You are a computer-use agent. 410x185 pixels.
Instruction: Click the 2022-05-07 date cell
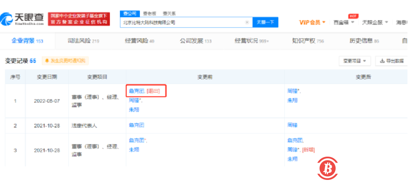[x=47, y=101]
